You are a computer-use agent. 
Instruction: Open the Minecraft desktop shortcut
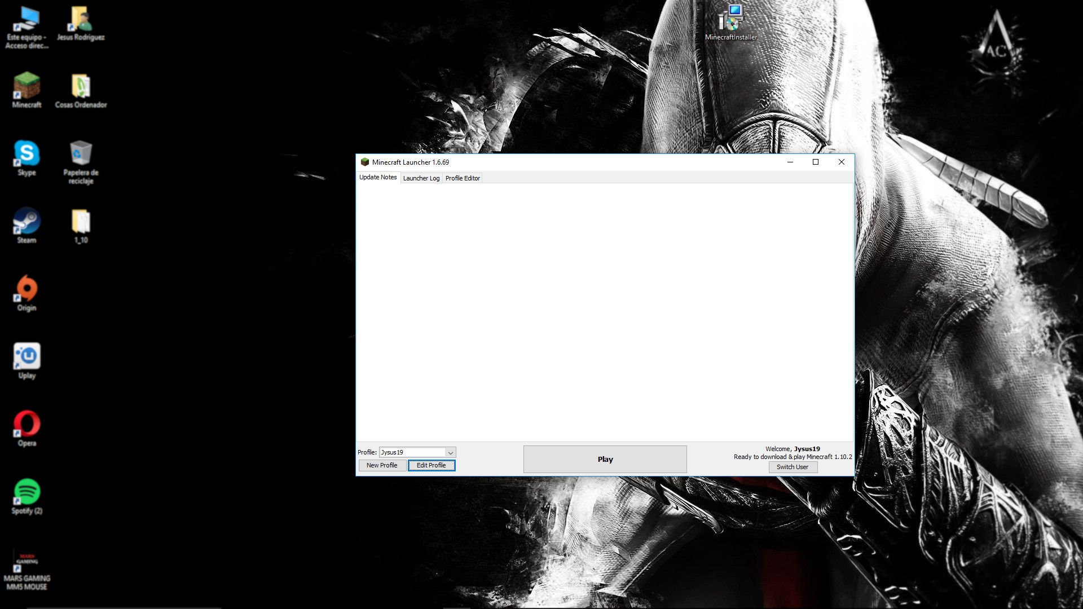(27, 86)
